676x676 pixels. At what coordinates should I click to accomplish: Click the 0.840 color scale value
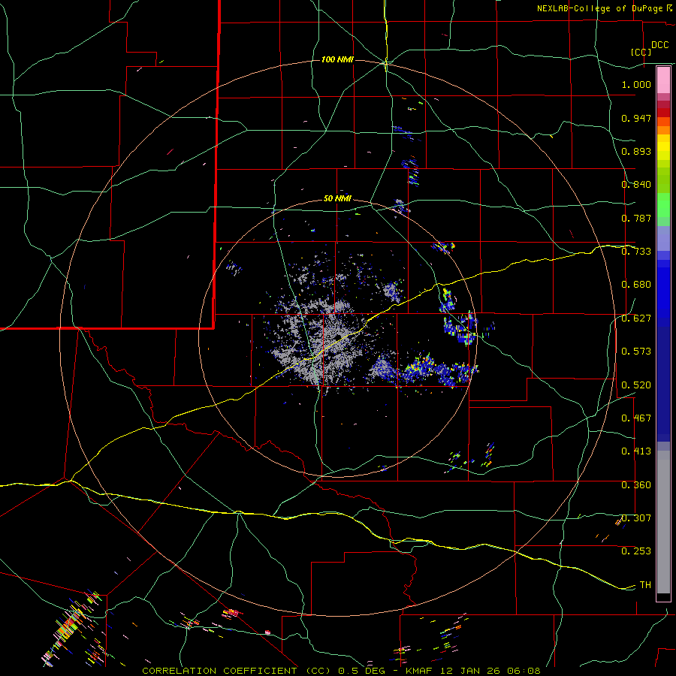pyautogui.click(x=636, y=185)
